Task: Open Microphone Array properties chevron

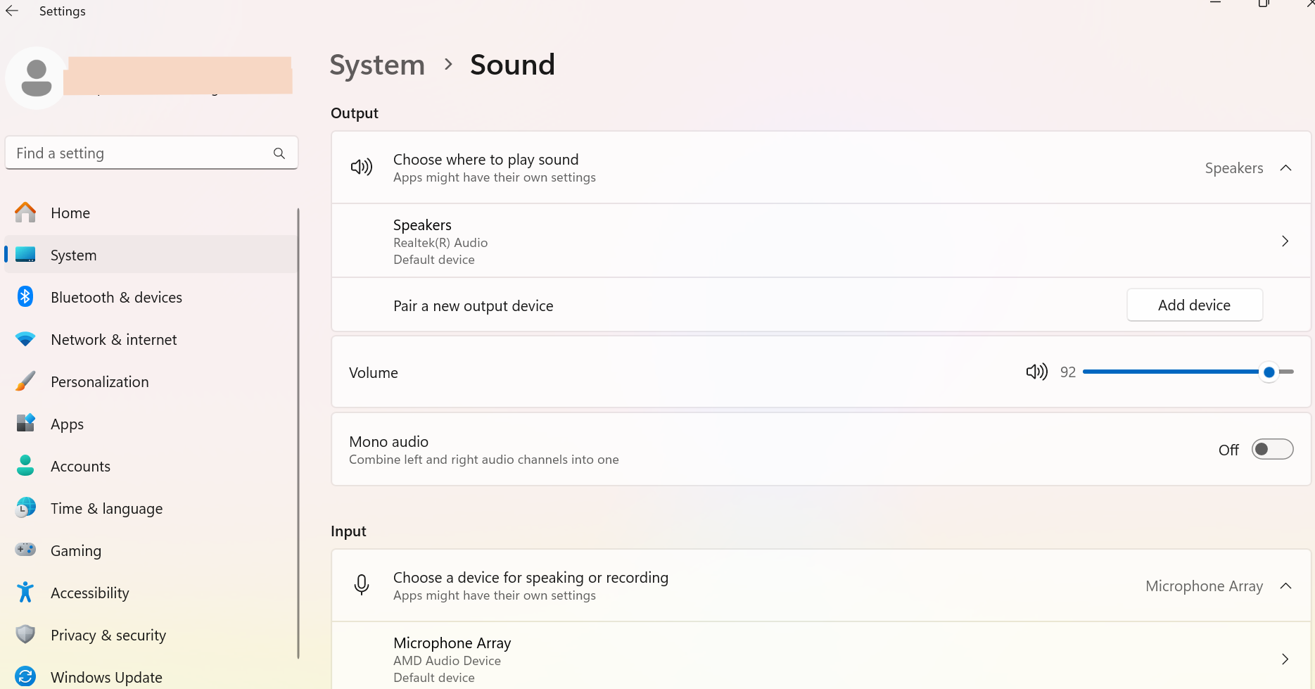Action: pos(1285,659)
